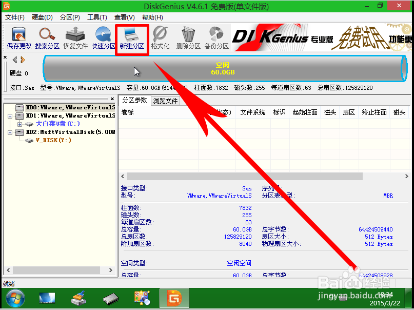The width and height of the screenshot is (414, 310).
Task: Click the Delete Partition (删除分区) icon
Action: (x=188, y=38)
